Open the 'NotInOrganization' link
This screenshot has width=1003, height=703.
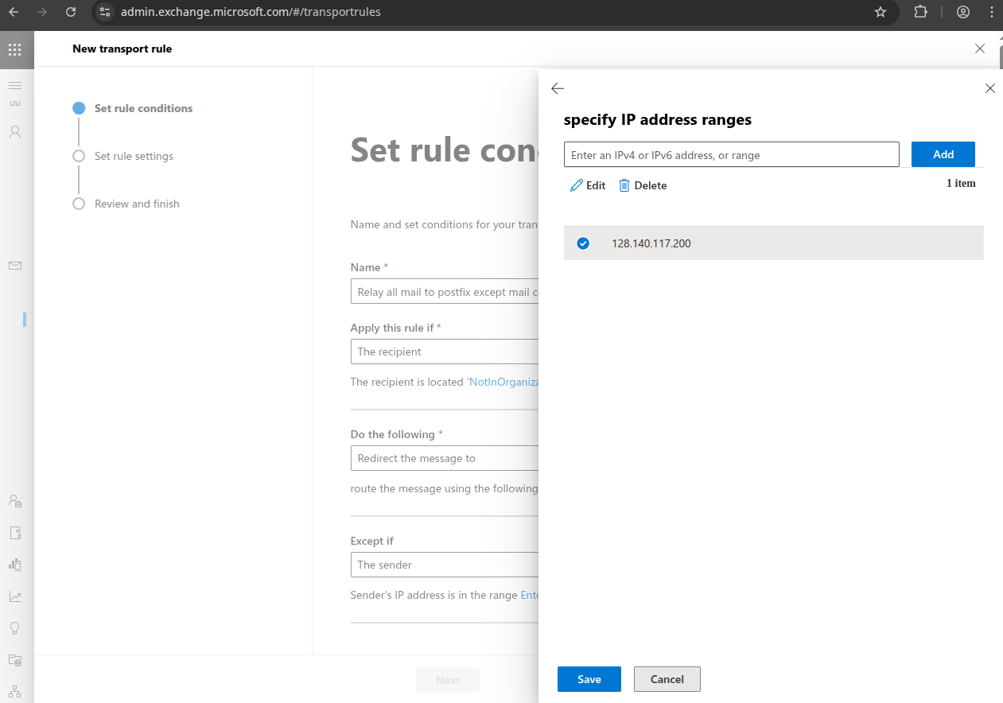(503, 382)
